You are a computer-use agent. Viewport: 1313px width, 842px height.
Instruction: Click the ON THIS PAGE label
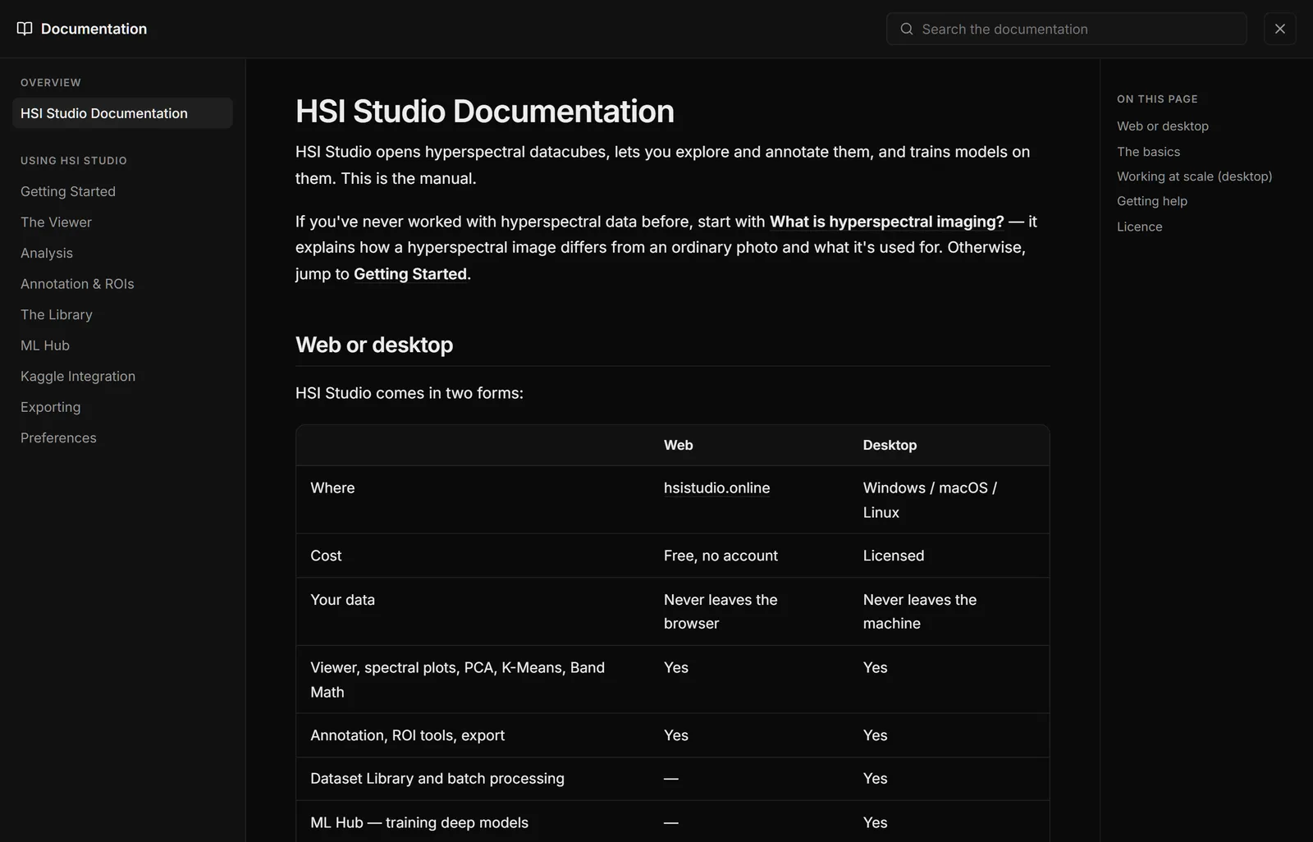click(x=1157, y=99)
